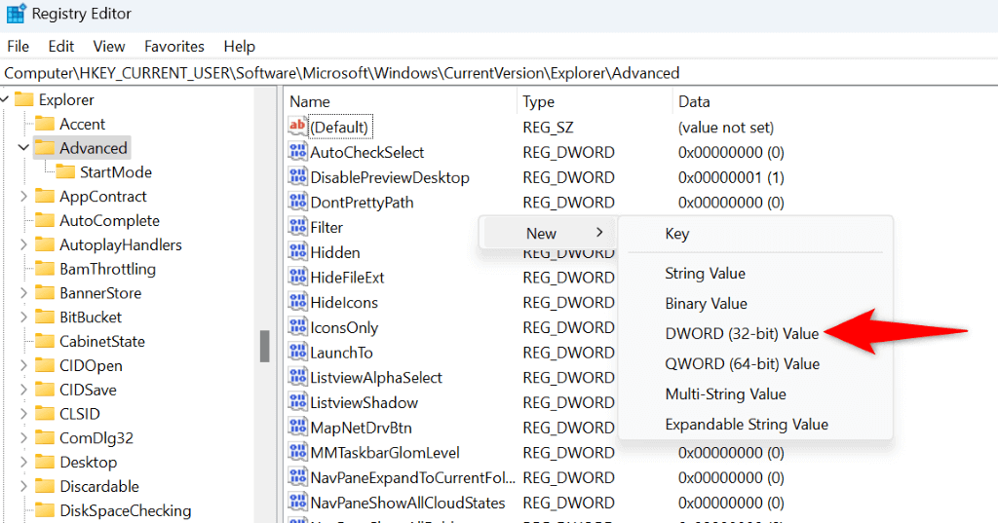Click the Explorer folder icon
This screenshot has width=998, height=523.
click(x=23, y=100)
